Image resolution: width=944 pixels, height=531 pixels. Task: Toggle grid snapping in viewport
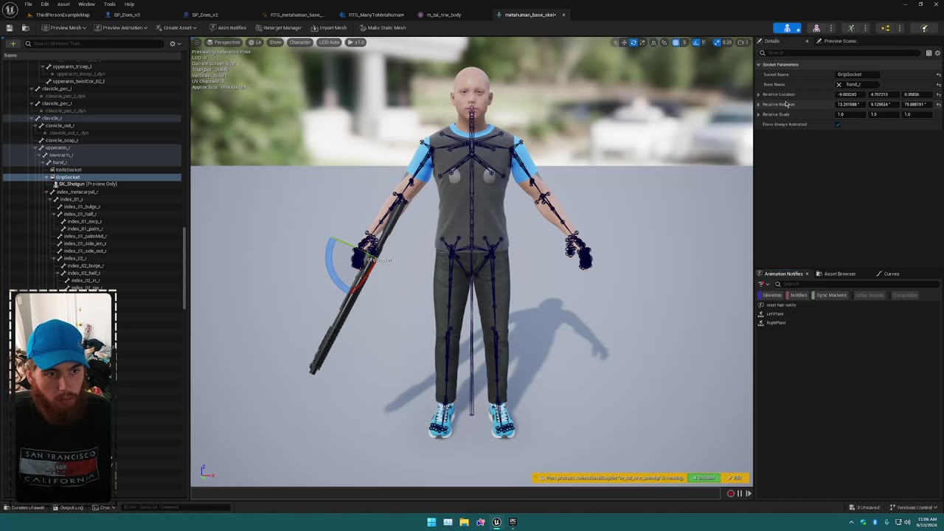(x=676, y=43)
